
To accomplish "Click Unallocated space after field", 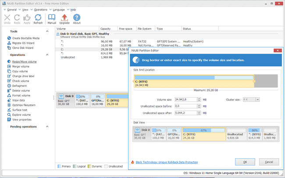I will pos(186,113).
